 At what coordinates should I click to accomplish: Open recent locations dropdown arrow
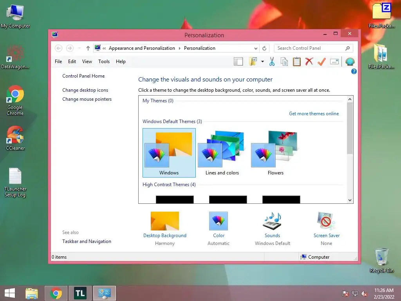(x=79, y=48)
